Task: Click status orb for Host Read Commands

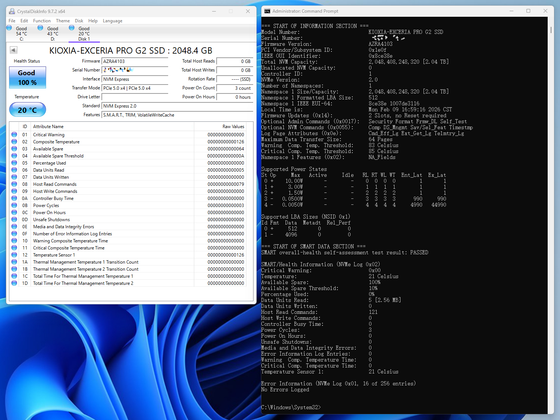Action: coord(14,184)
